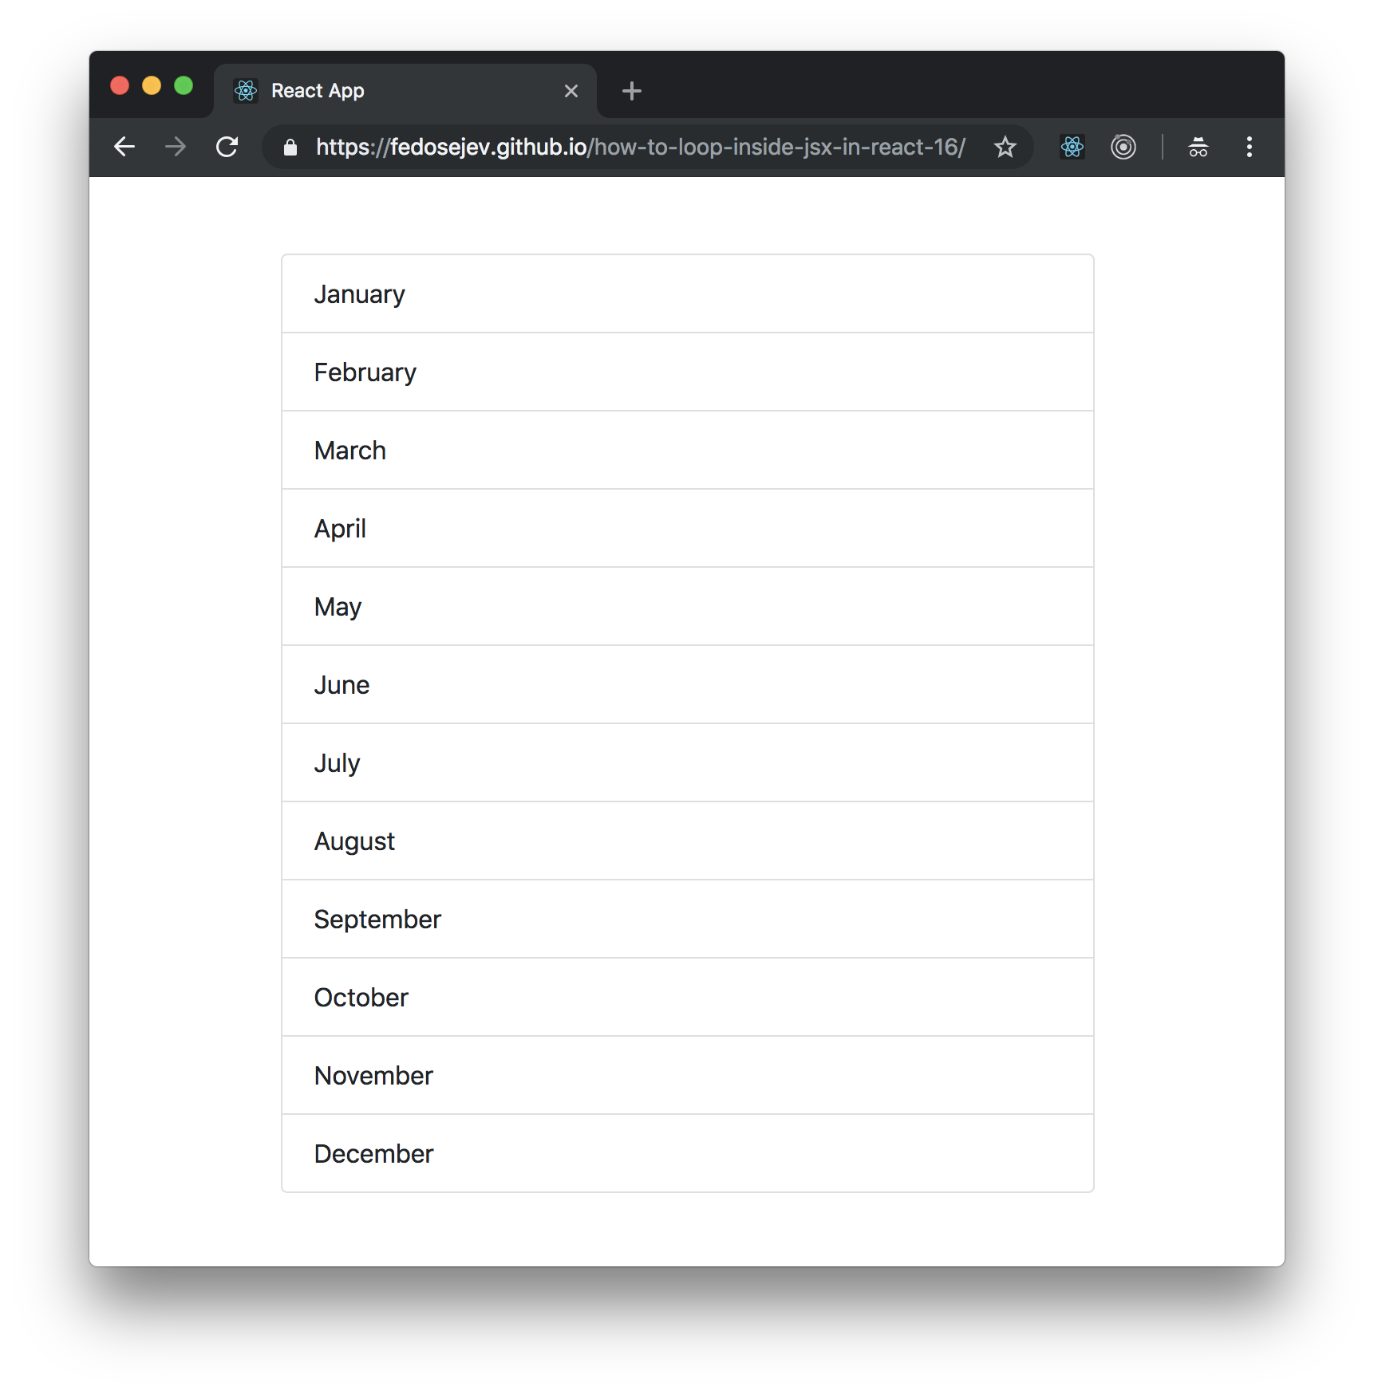The width and height of the screenshot is (1374, 1394).
Task: Click the address bar URL
Action: (x=638, y=147)
